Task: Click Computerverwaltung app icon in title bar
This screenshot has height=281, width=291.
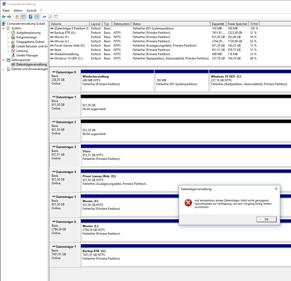Action: 4,4
